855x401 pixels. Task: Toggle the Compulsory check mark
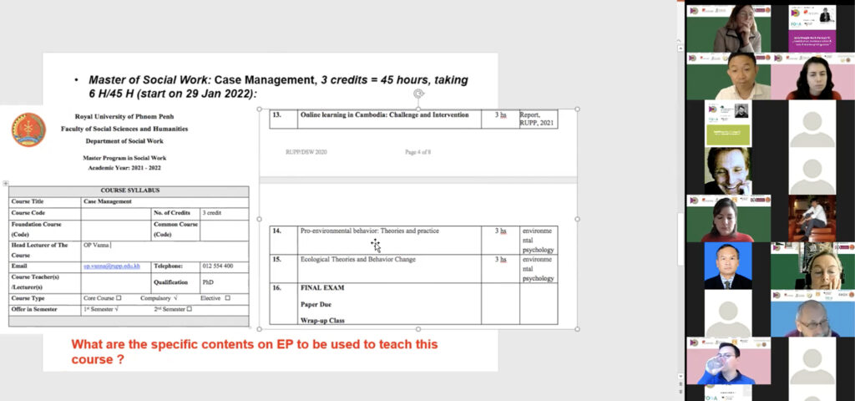[175, 298]
